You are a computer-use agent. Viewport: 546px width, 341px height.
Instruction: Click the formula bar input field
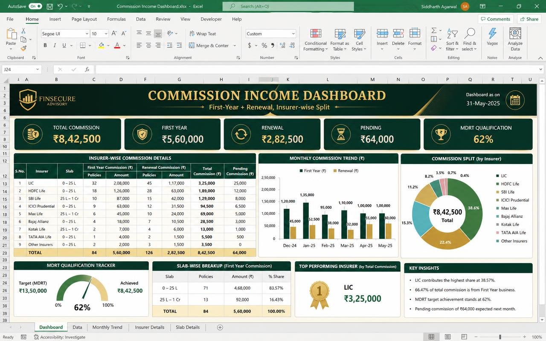point(317,69)
